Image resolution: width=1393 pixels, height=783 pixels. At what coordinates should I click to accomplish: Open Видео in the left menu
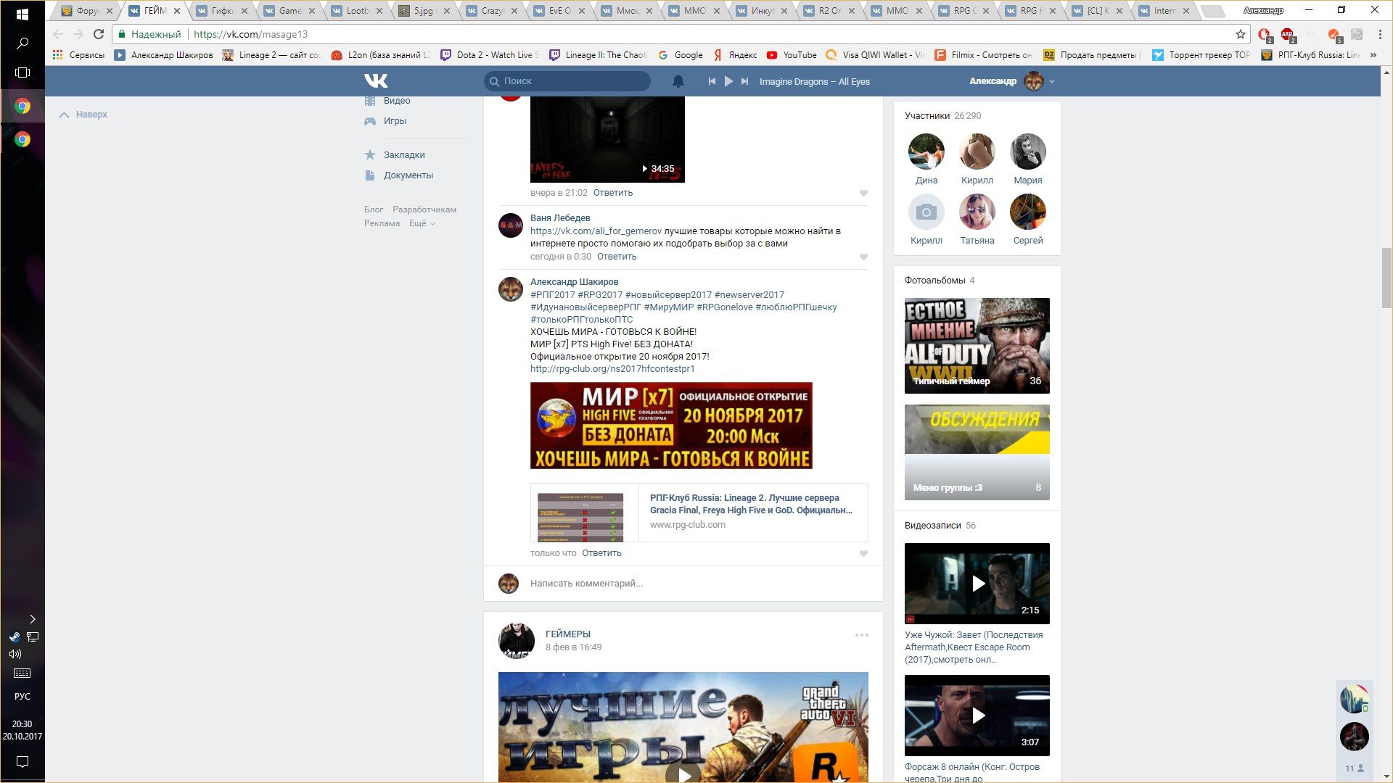click(397, 101)
